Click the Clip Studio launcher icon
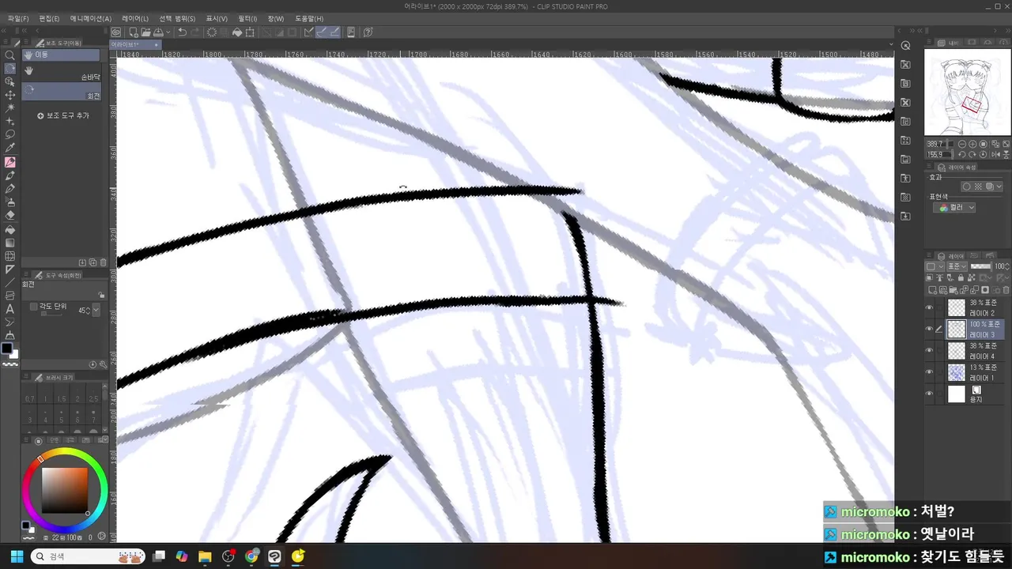The height and width of the screenshot is (569, 1012). click(116, 32)
